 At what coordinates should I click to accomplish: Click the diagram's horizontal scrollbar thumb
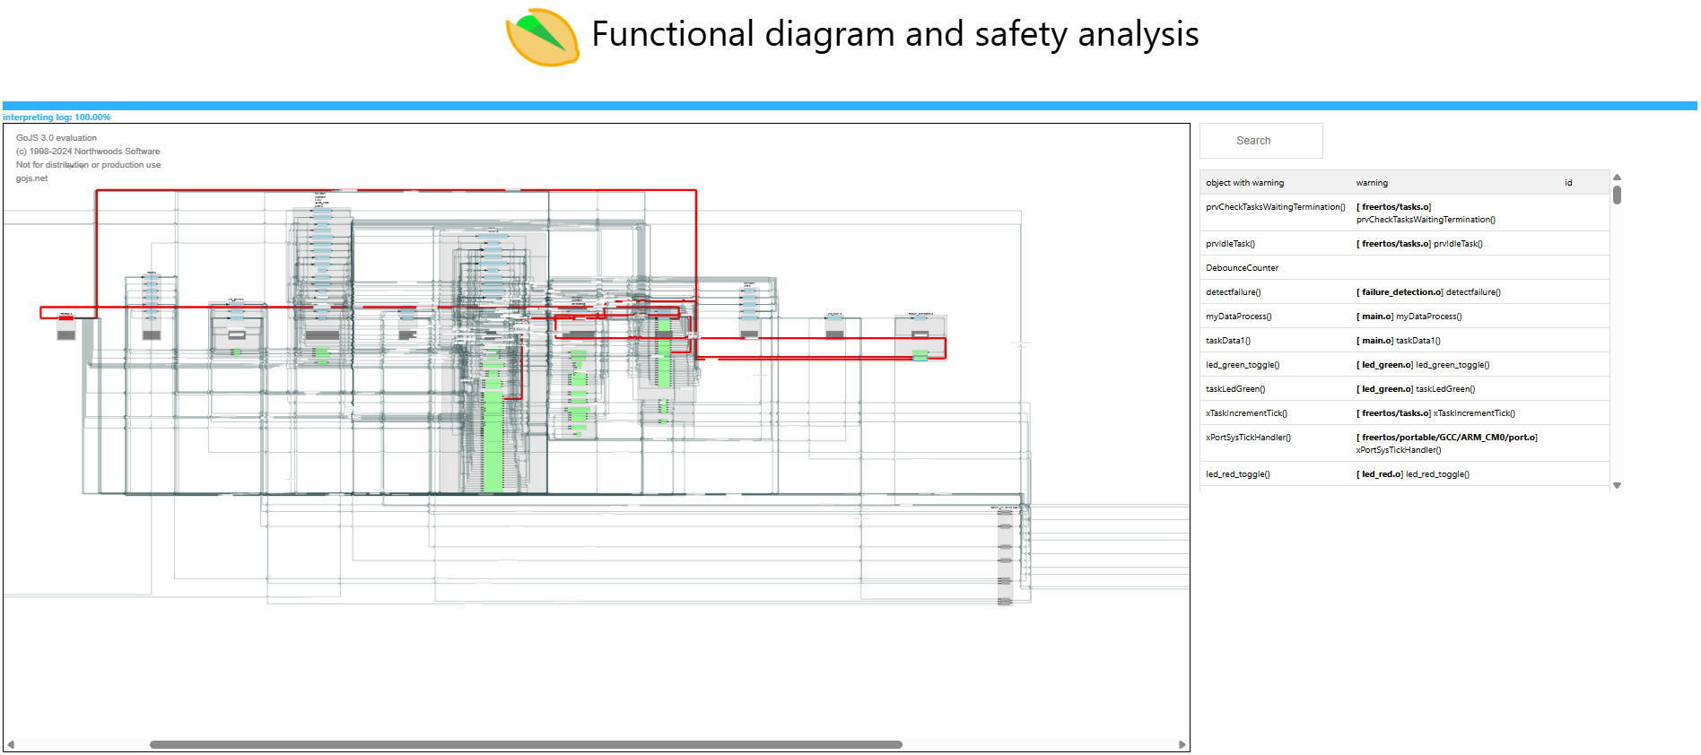525,744
